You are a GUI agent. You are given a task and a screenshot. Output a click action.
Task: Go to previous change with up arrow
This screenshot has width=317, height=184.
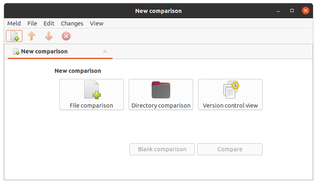[x=31, y=36]
